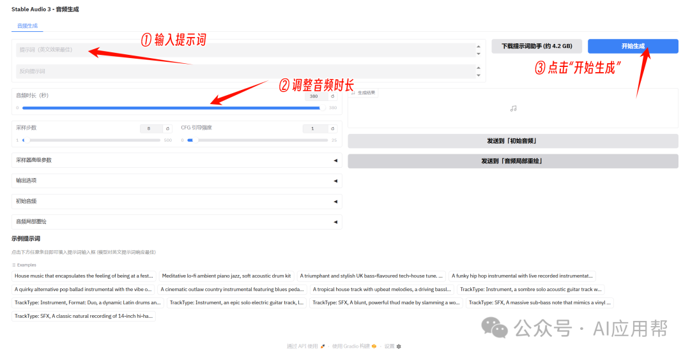This screenshot has height=356, width=690.
Task: Reset the CFG 引导强度 value icon
Action: pos(333,129)
